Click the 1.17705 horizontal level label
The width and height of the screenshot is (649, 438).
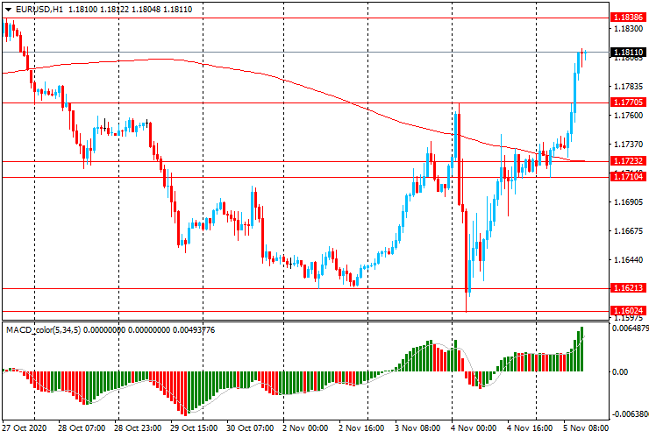tap(628, 102)
